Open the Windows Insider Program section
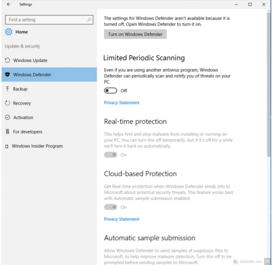Image resolution: width=272 pixels, height=265 pixels. click(37, 146)
